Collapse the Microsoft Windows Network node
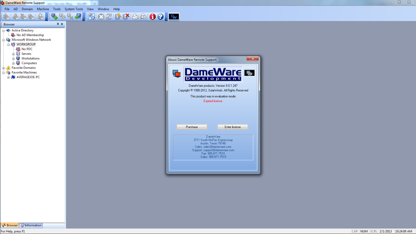Screen dimensions: 416x234 (4, 40)
